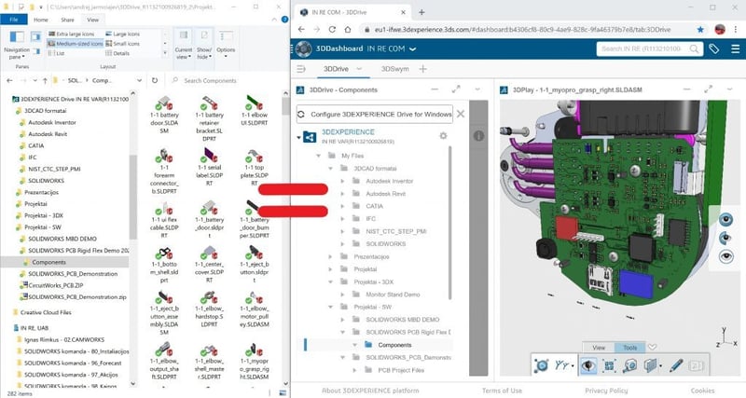746x398 pixels.
Task: Switch to the View tab in 3DPlay toolbar
Action: pos(599,348)
